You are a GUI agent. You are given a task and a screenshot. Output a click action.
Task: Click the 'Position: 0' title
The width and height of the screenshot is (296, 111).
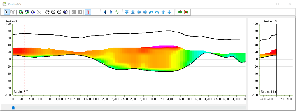click(x=270, y=21)
